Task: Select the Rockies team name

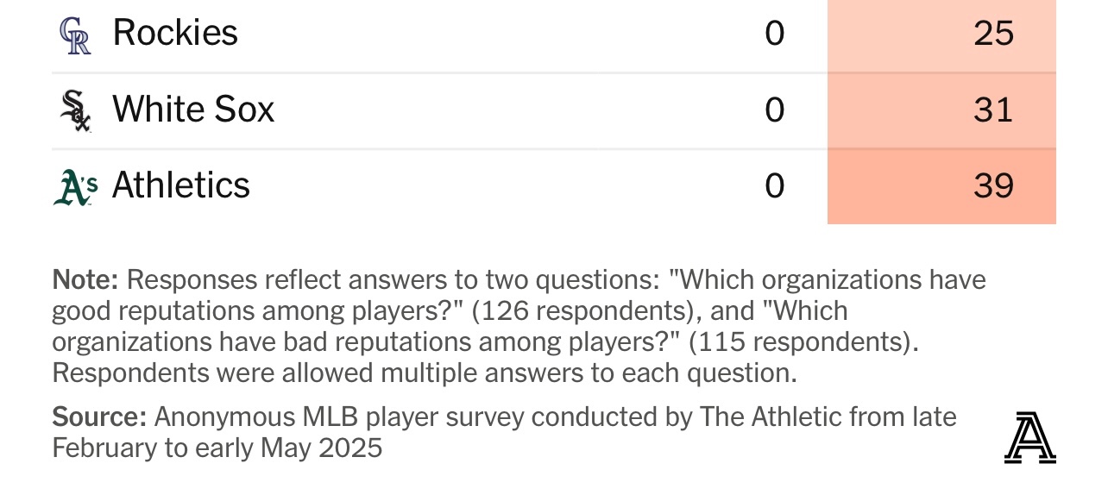Action: 175,34
